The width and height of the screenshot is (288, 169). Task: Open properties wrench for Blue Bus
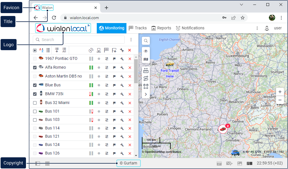click(122, 85)
